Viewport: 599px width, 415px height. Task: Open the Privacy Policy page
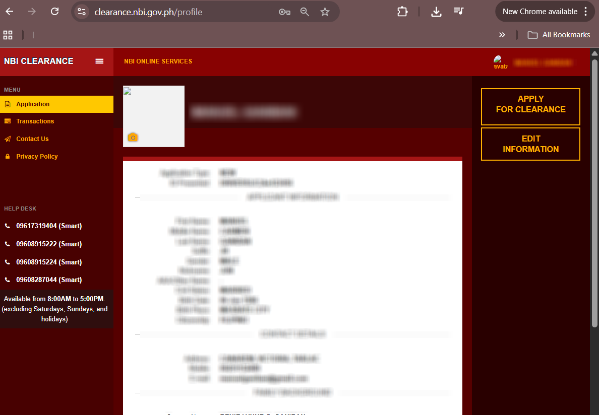[37, 157]
